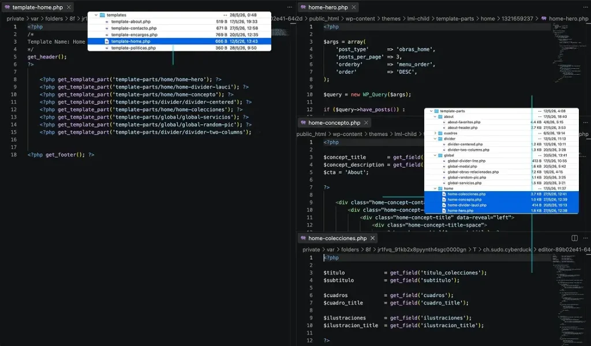The width and height of the screenshot is (591, 346).
Task: Collapse the templates folder chevron
Action: 96,15
